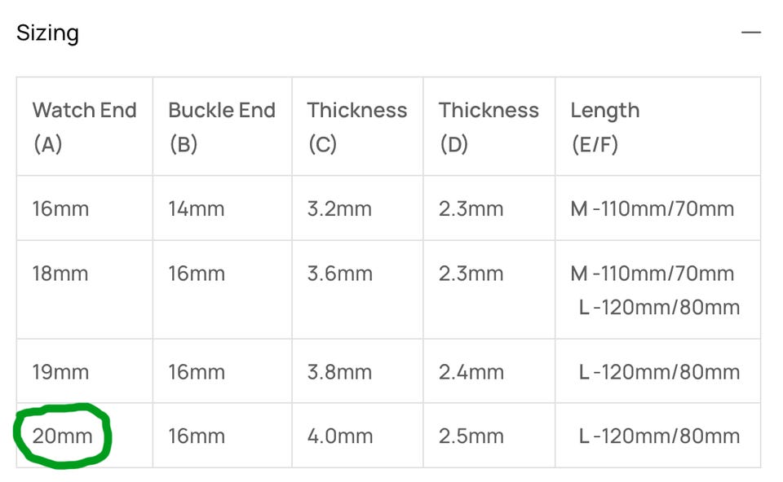Click the Thickness (D) column header

tap(489, 126)
